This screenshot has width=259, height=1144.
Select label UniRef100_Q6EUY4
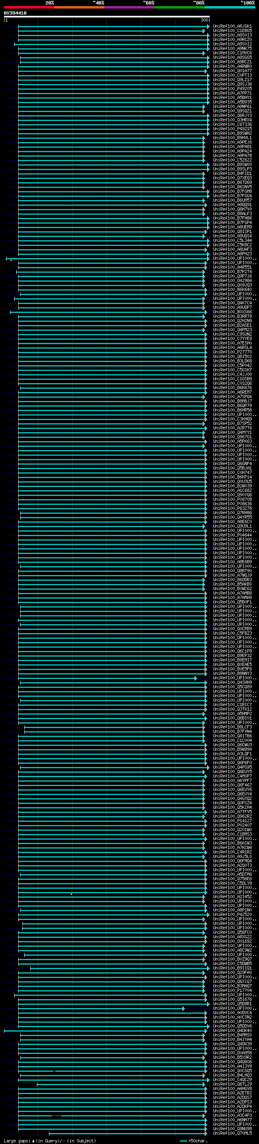point(232,794)
